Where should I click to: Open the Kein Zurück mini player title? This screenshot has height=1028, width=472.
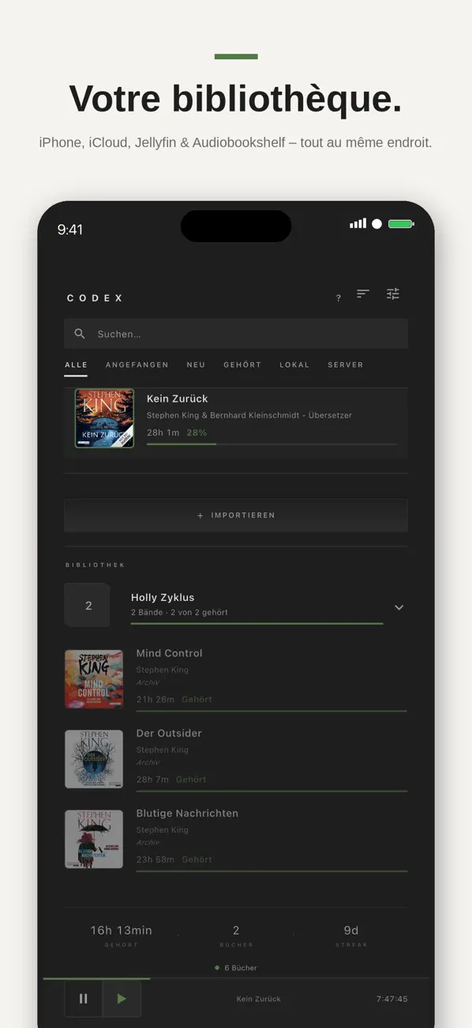(259, 999)
